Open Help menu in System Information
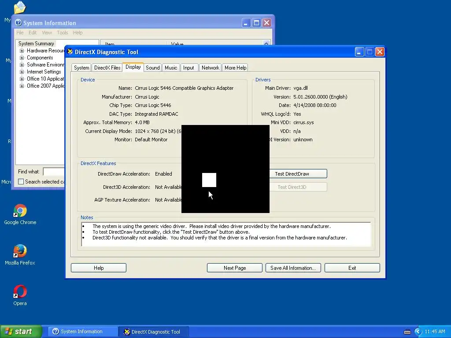Viewport: 451px width, 338px height. click(x=78, y=33)
